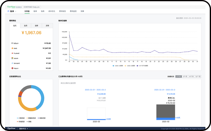
Task: Click the 03天 marker beside 2020-03 bar
Action: point(108,119)
